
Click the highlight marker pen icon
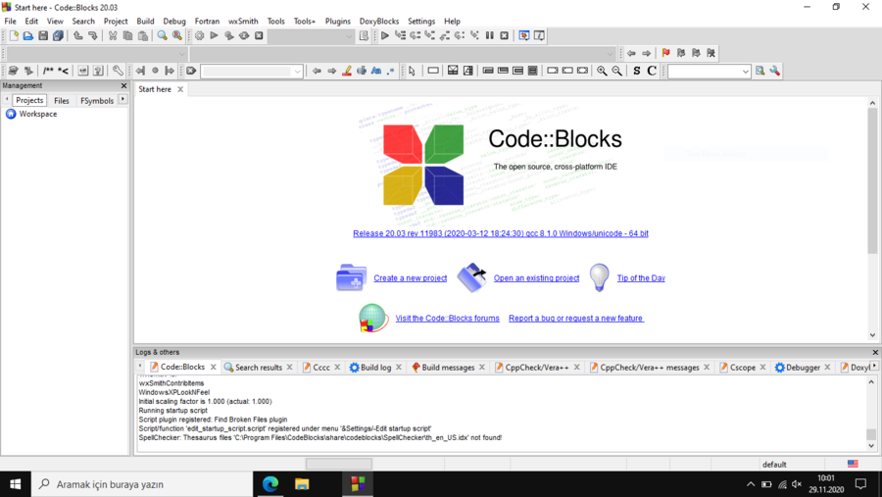(x=347, y=71)
